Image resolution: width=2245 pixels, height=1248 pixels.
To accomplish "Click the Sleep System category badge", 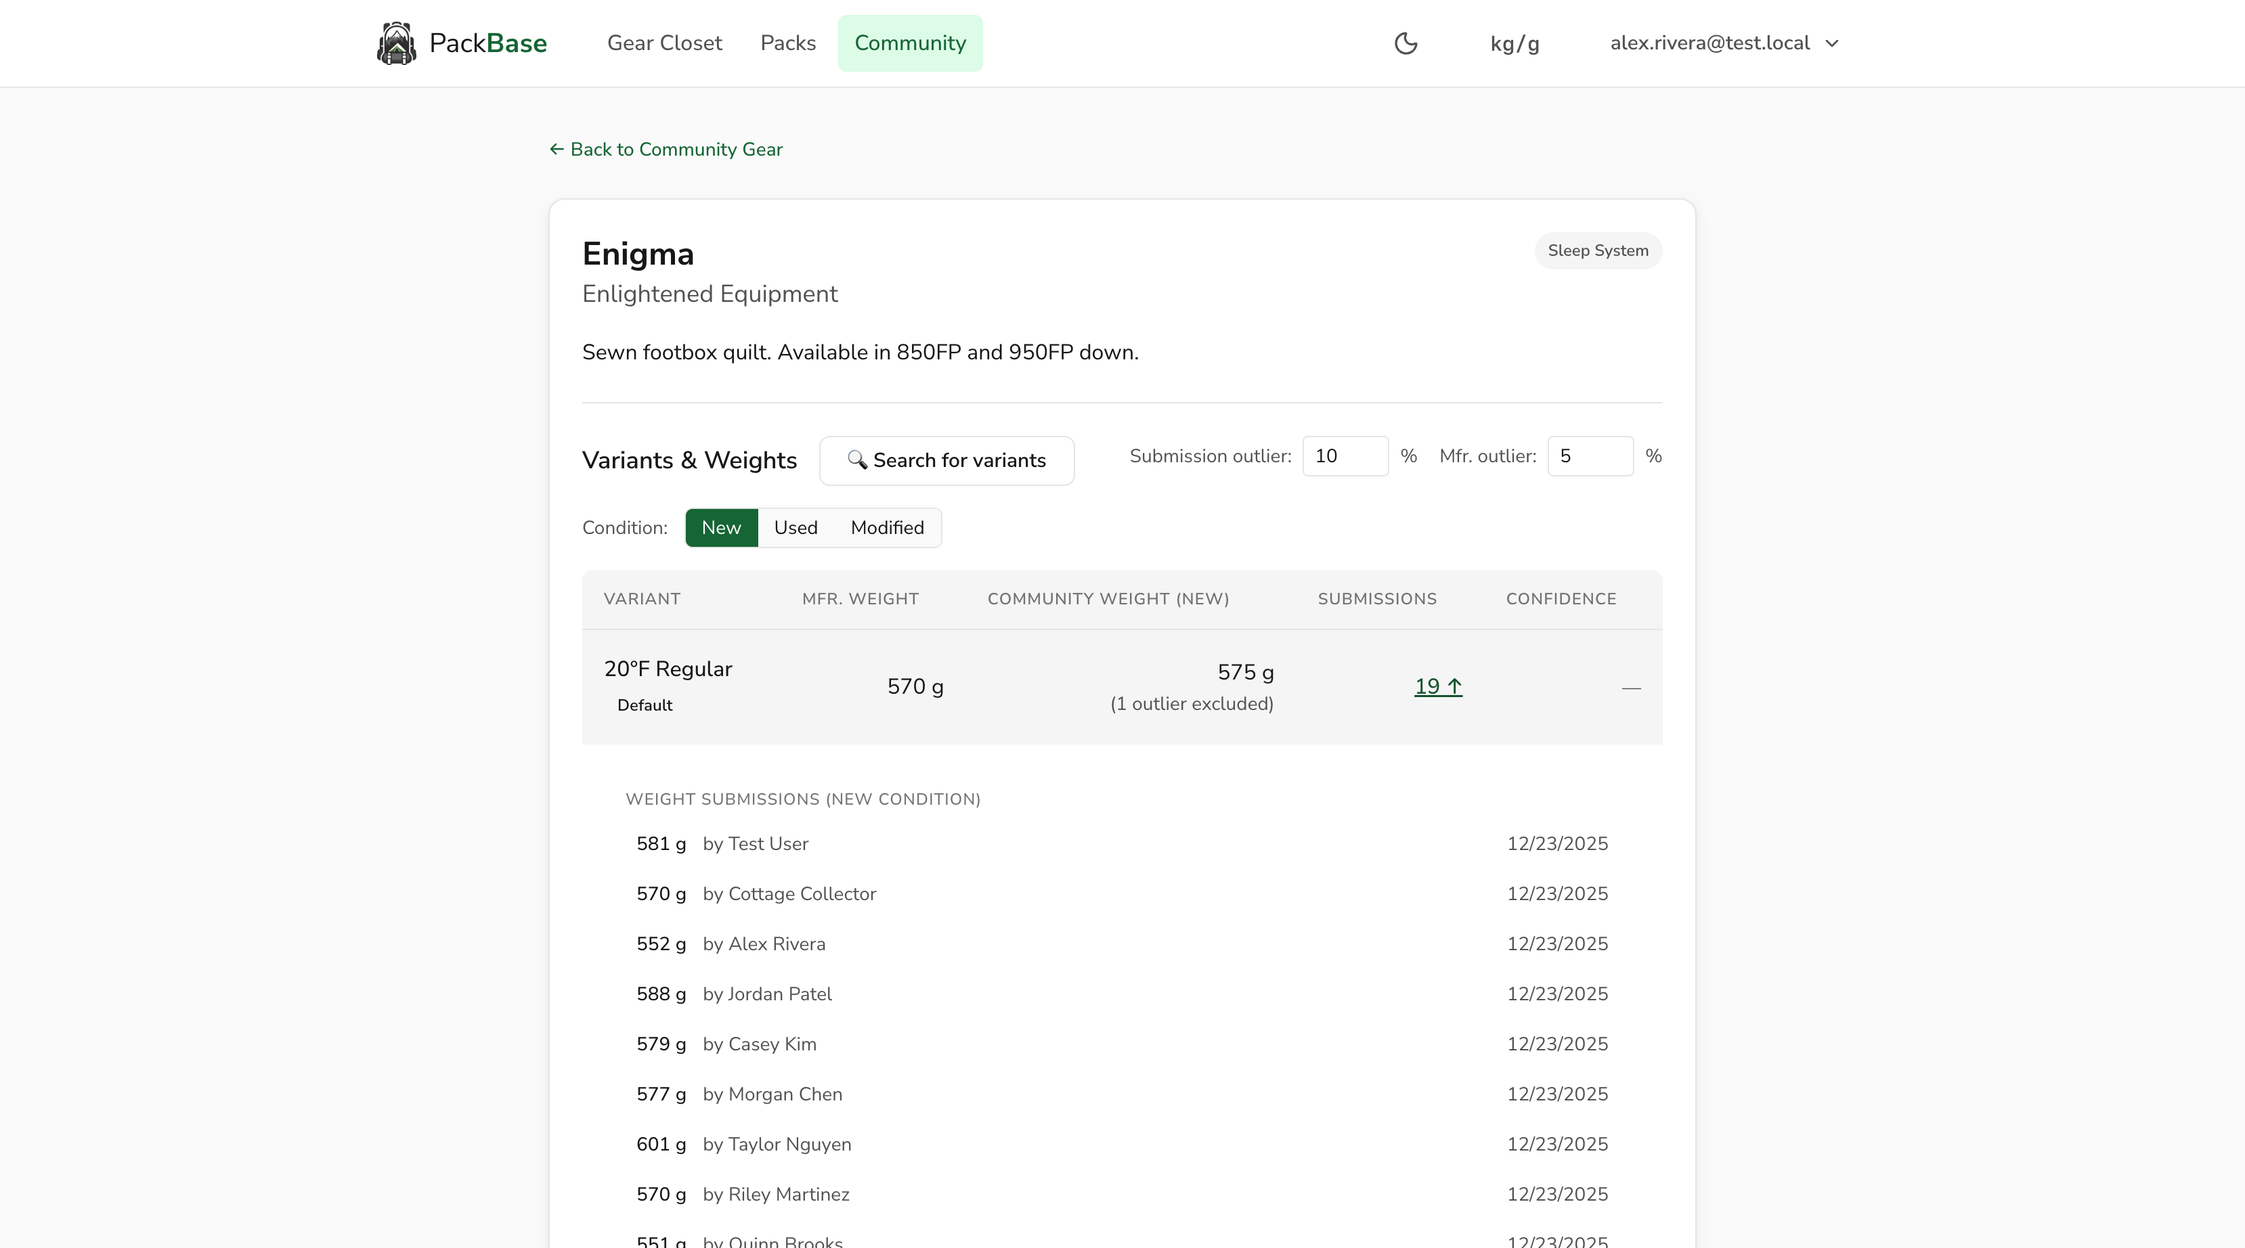I will pyautogui.click(x=1598, y=250).
